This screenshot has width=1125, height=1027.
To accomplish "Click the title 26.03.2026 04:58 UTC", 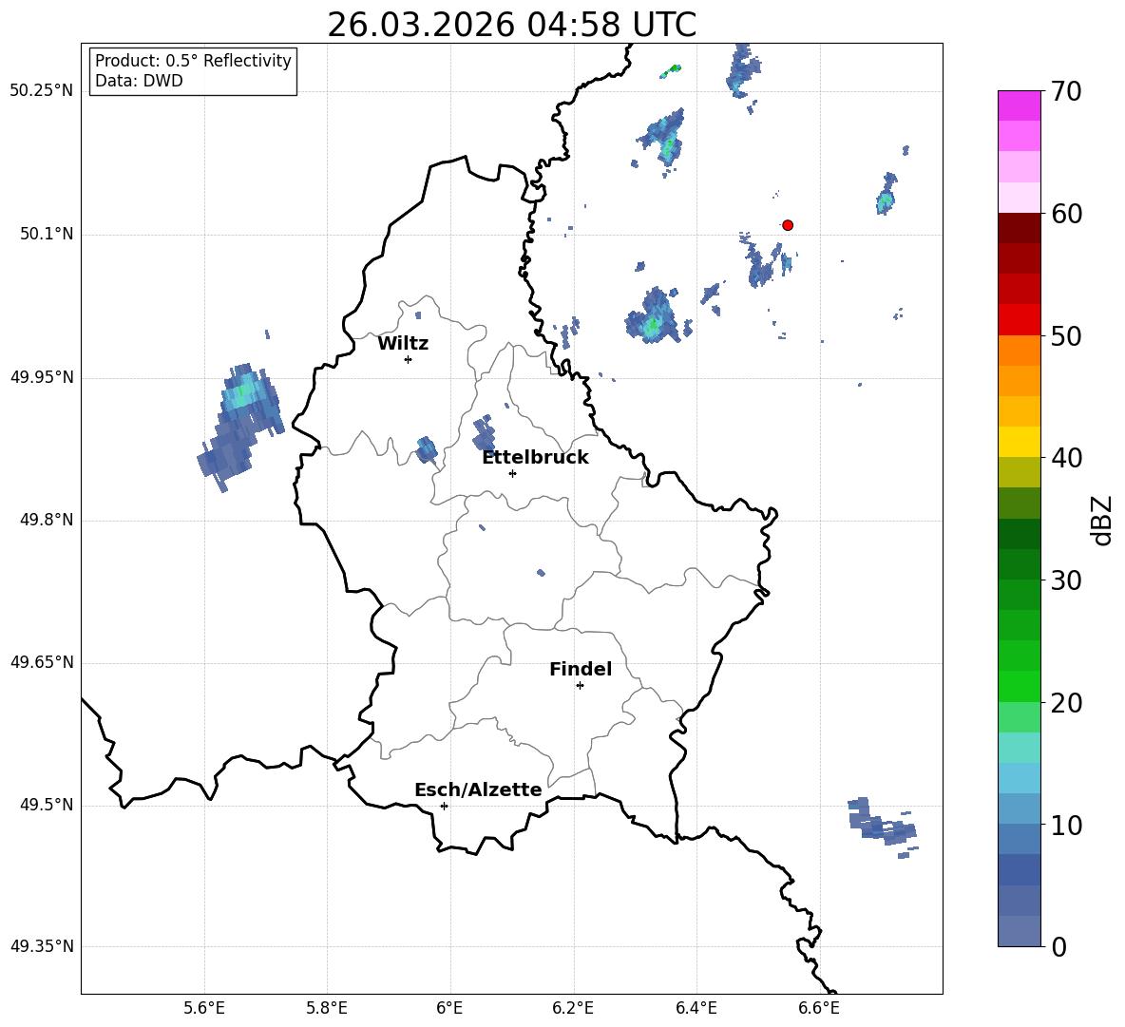I will 511,25.
